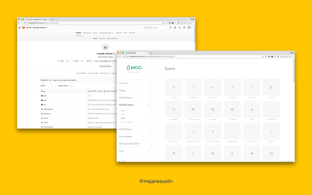This screenshot has height=195, width=312.
Task: Open the chrispotts author link
Action: click(x=73, y=80)
